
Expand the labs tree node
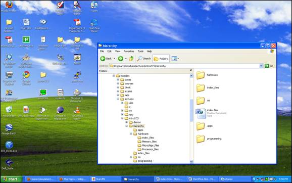coord(118,95)
